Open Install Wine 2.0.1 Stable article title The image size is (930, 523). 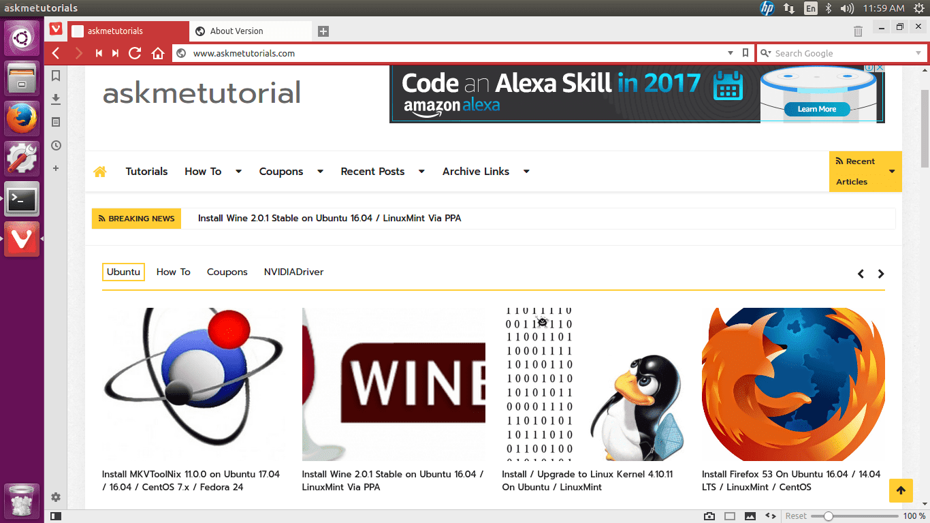pyautogui.click(x=393, y=481)
